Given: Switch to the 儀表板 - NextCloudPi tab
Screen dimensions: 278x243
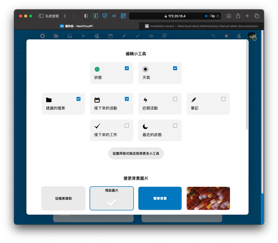Looking at the screenshot, I should [x=76, y=26].
